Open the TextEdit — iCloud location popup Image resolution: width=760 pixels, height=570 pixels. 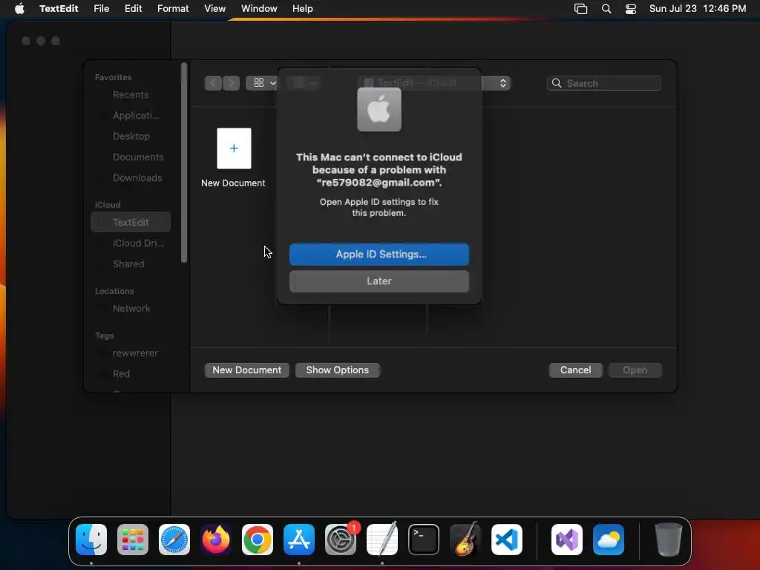pyautogui.click(x=435, y=83)
